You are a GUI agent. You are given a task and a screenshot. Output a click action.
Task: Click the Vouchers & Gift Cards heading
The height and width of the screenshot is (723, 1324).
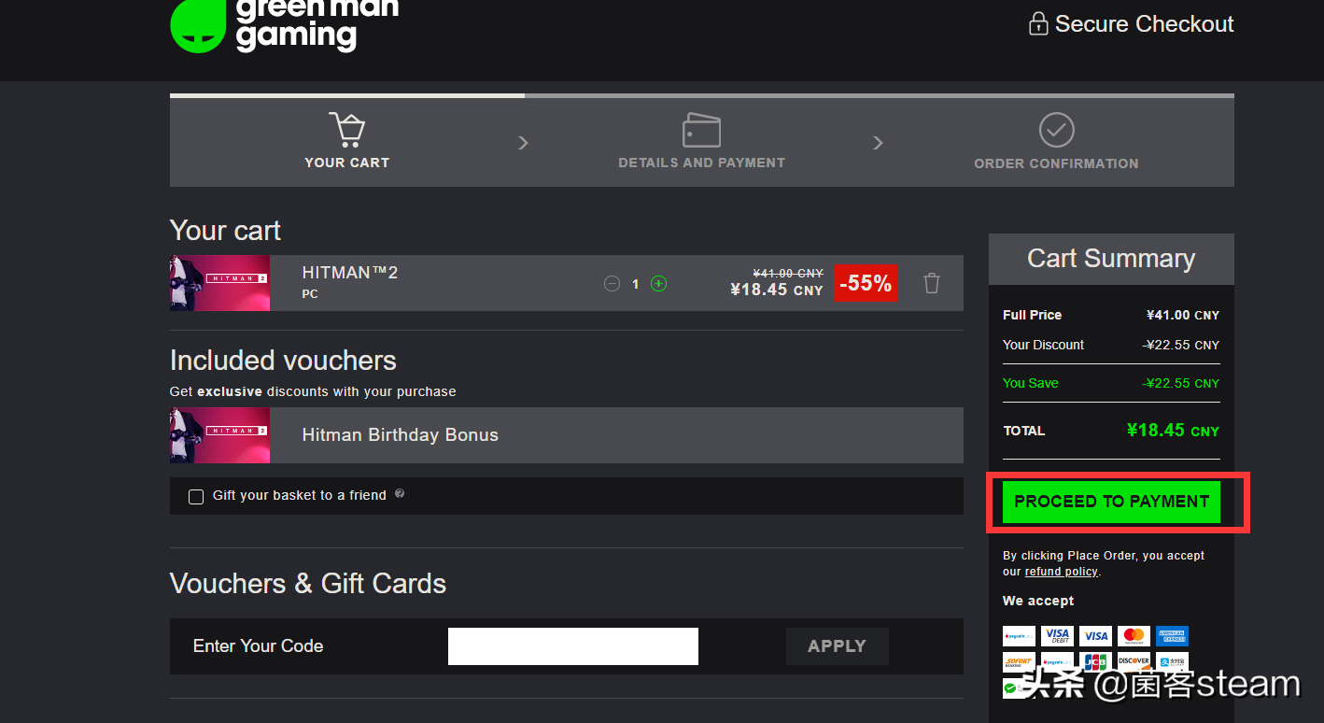[x=308, y=584]
